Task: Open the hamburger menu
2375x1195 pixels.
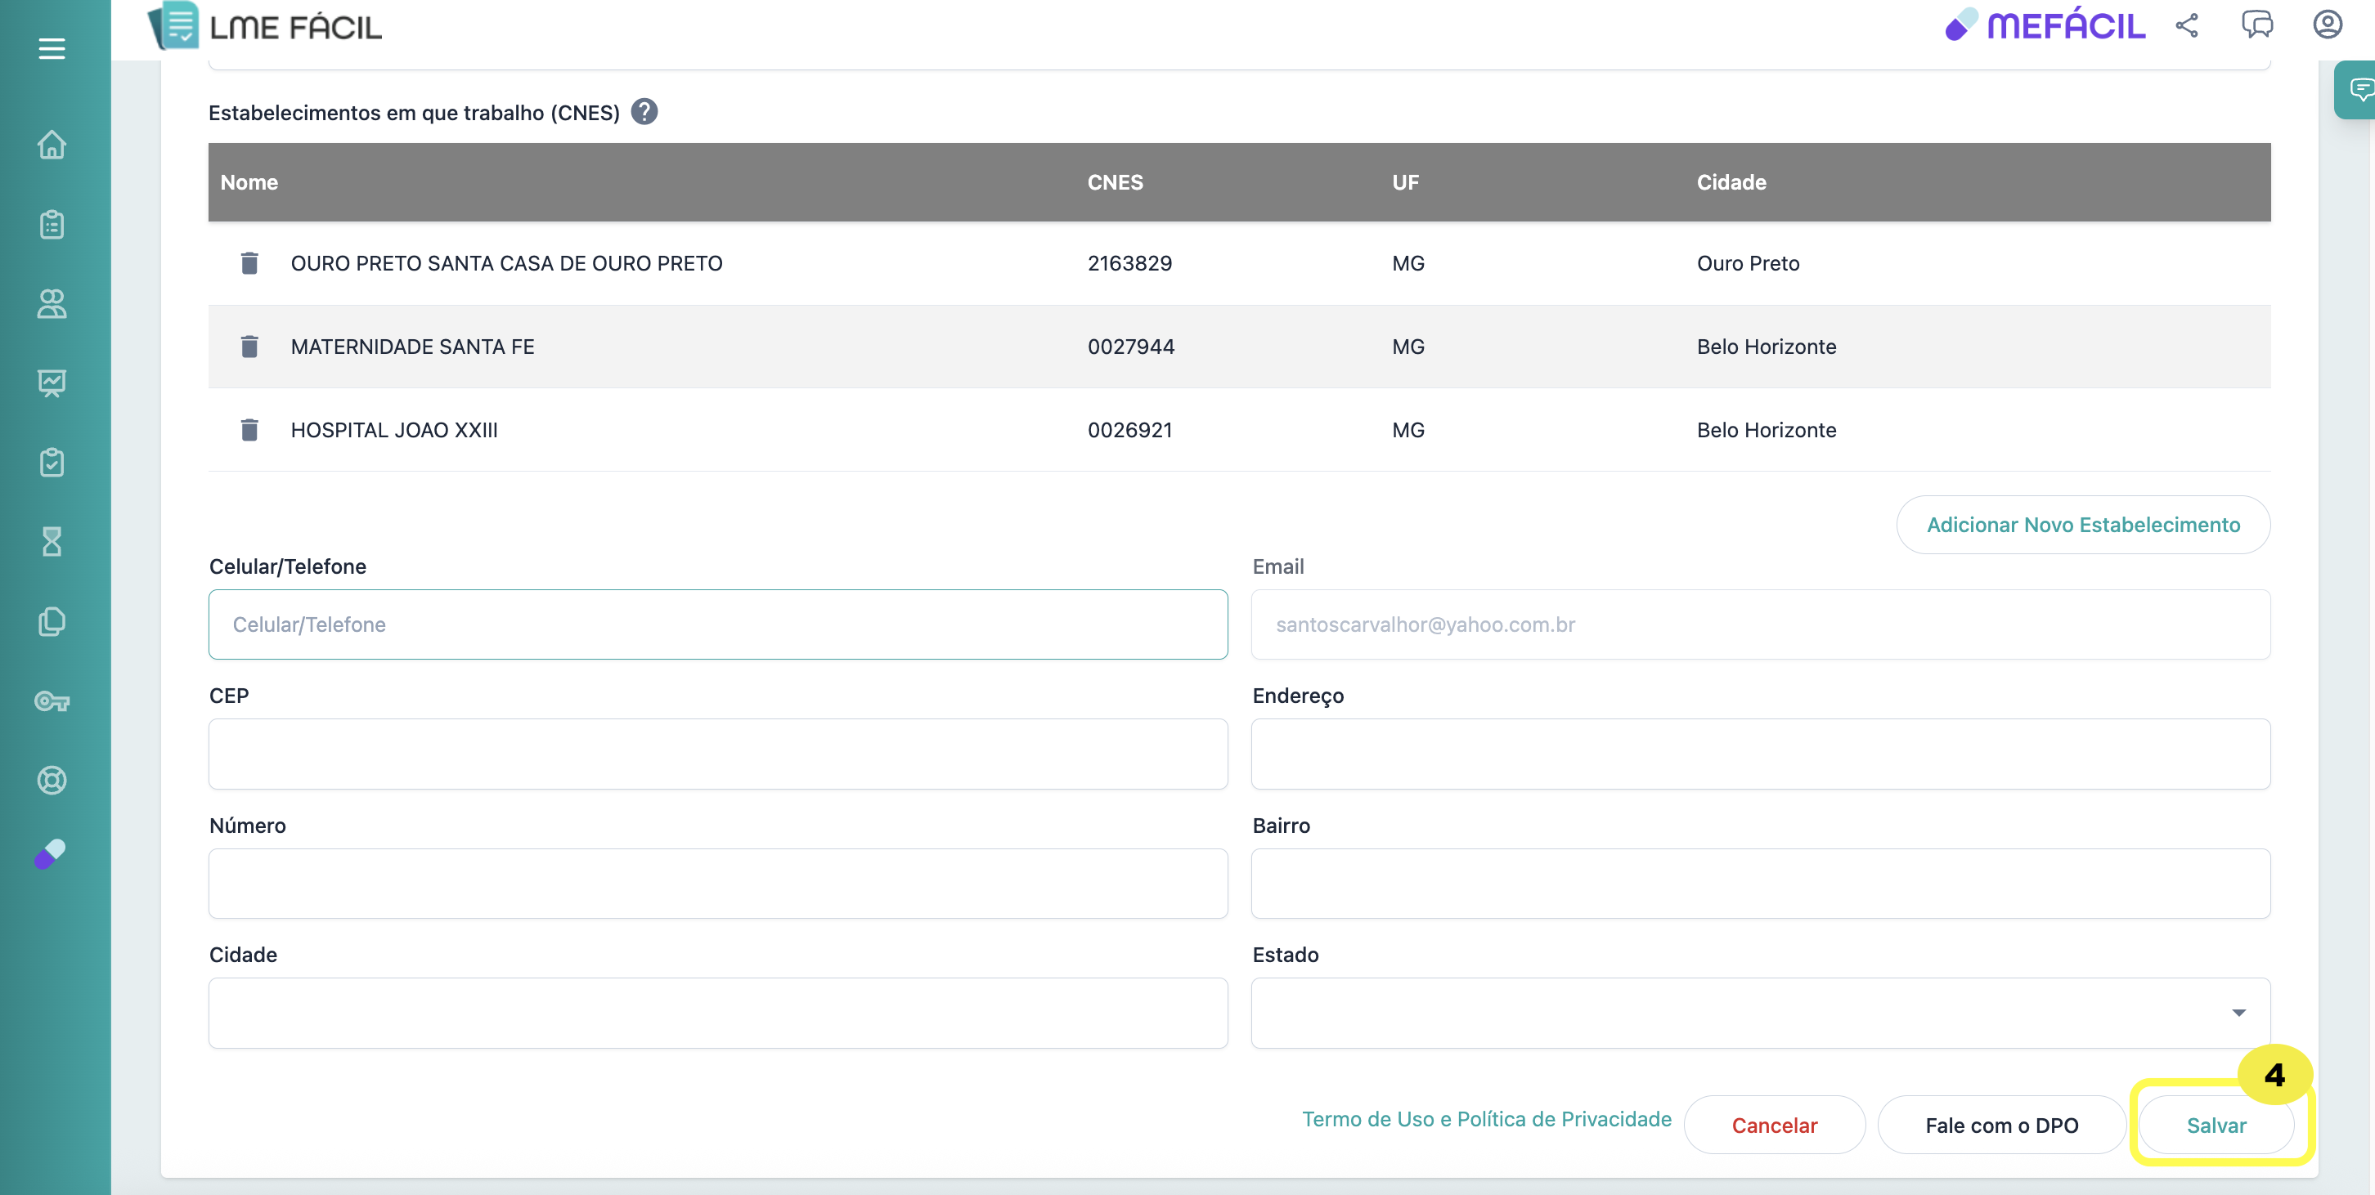Action: click(x=52, y=49)
